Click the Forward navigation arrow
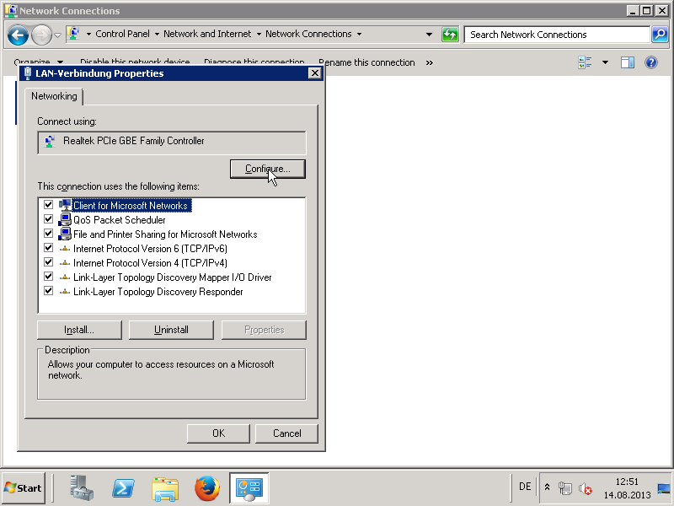Screen dimensions: 674x506 click(x=41, y=35)
